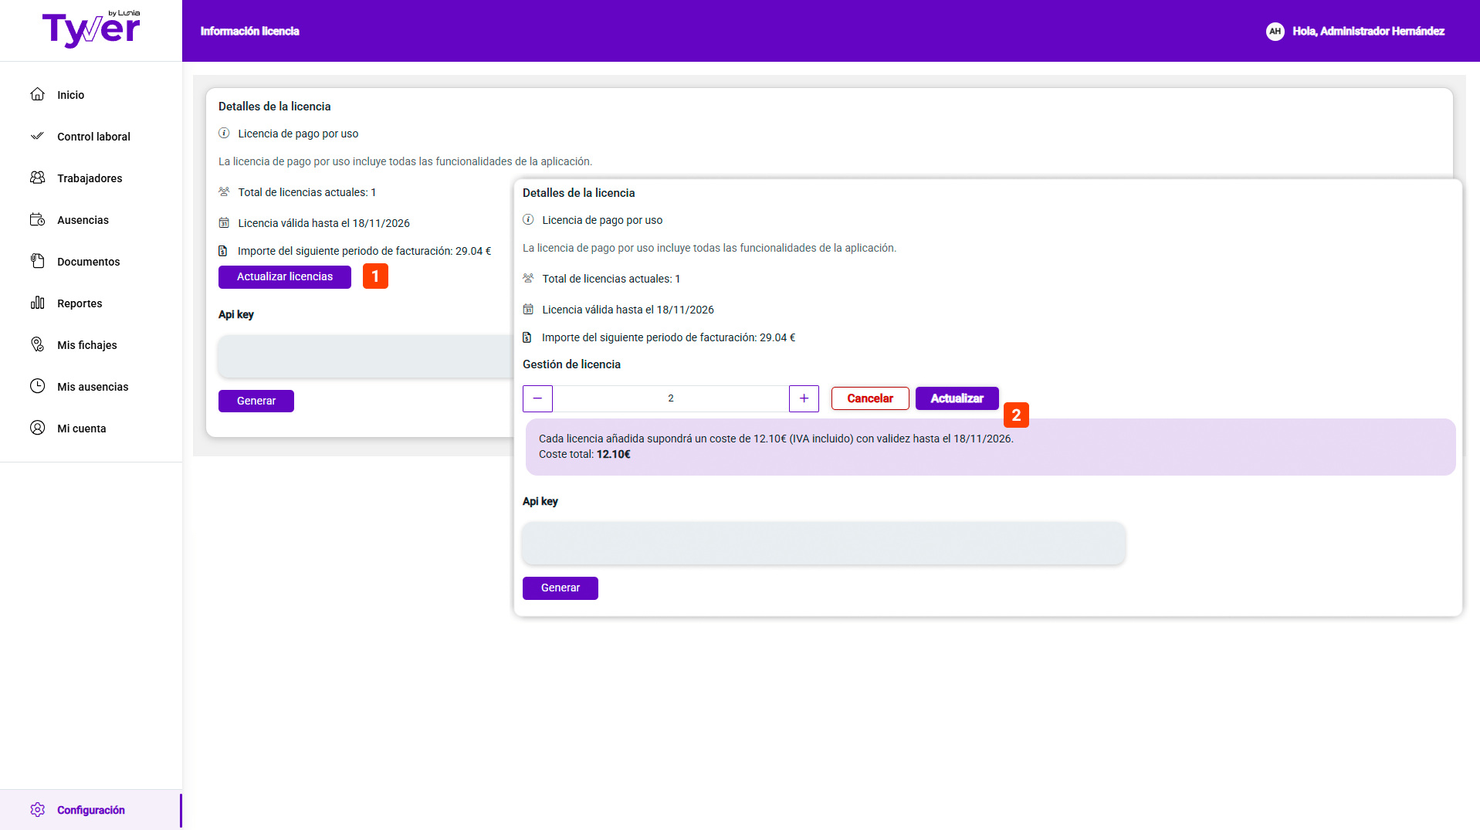
Task: Click the calendar icon beside Licencia válida in front panel
Action: pos(528,309)
